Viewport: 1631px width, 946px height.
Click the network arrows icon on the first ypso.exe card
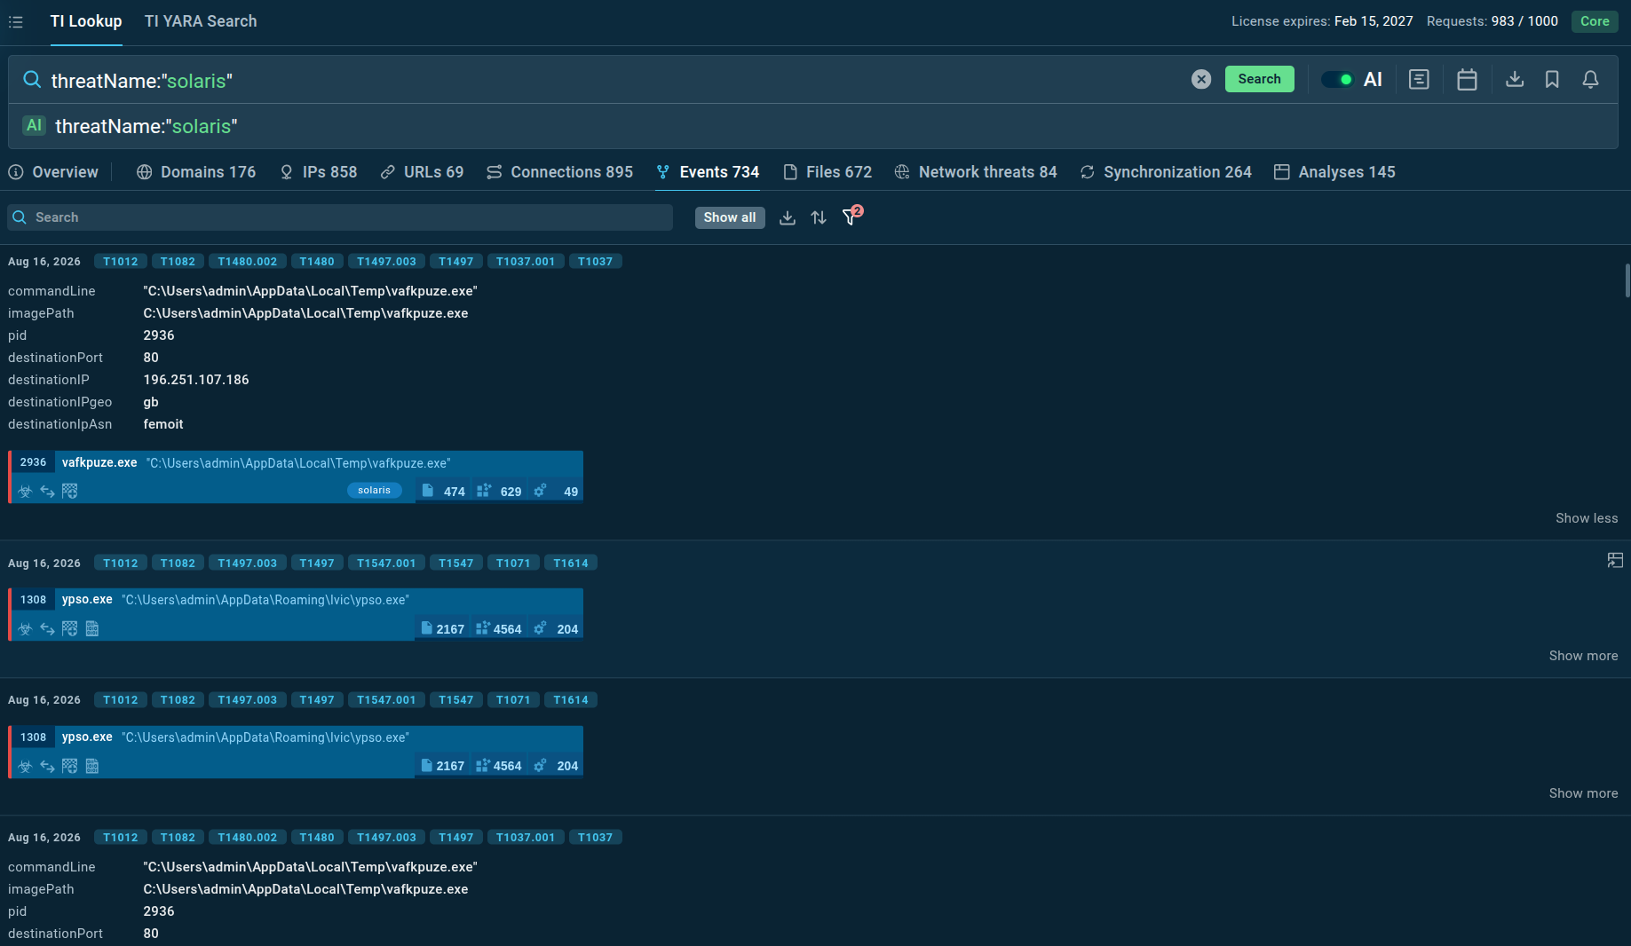[47, 628]
